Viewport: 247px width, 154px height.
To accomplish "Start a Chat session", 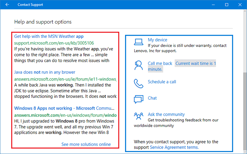I will (152, 98).
